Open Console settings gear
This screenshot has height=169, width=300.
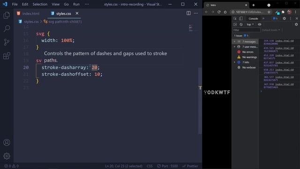296,24
